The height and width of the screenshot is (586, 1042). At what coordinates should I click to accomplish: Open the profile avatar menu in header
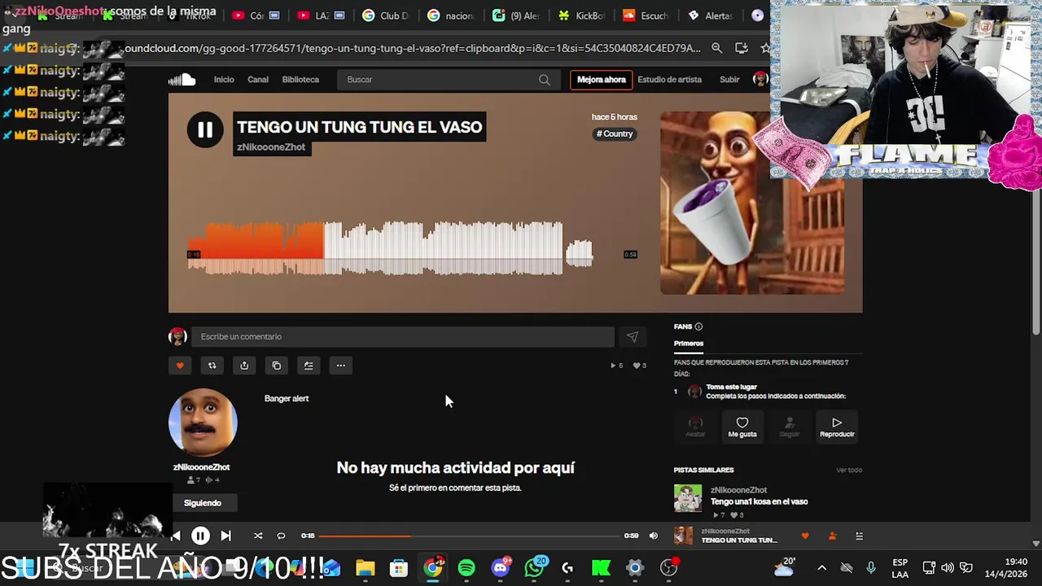coord(760,79)
